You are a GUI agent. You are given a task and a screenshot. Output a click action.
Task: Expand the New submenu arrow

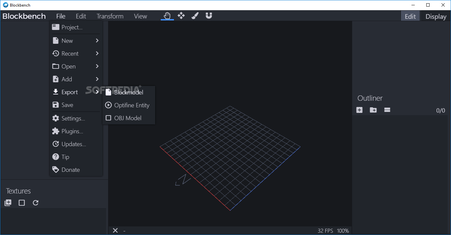click(x=97, y=40)
